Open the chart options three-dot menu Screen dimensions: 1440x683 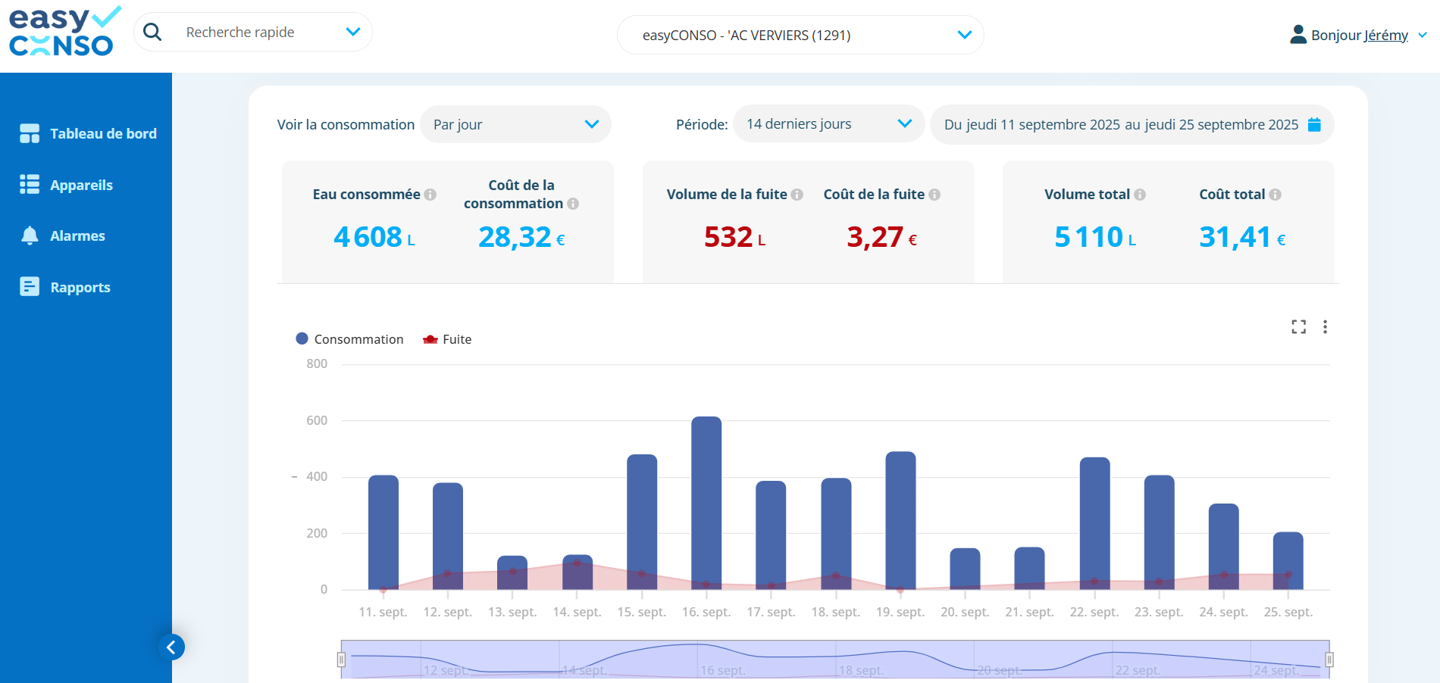point(1325,326)
